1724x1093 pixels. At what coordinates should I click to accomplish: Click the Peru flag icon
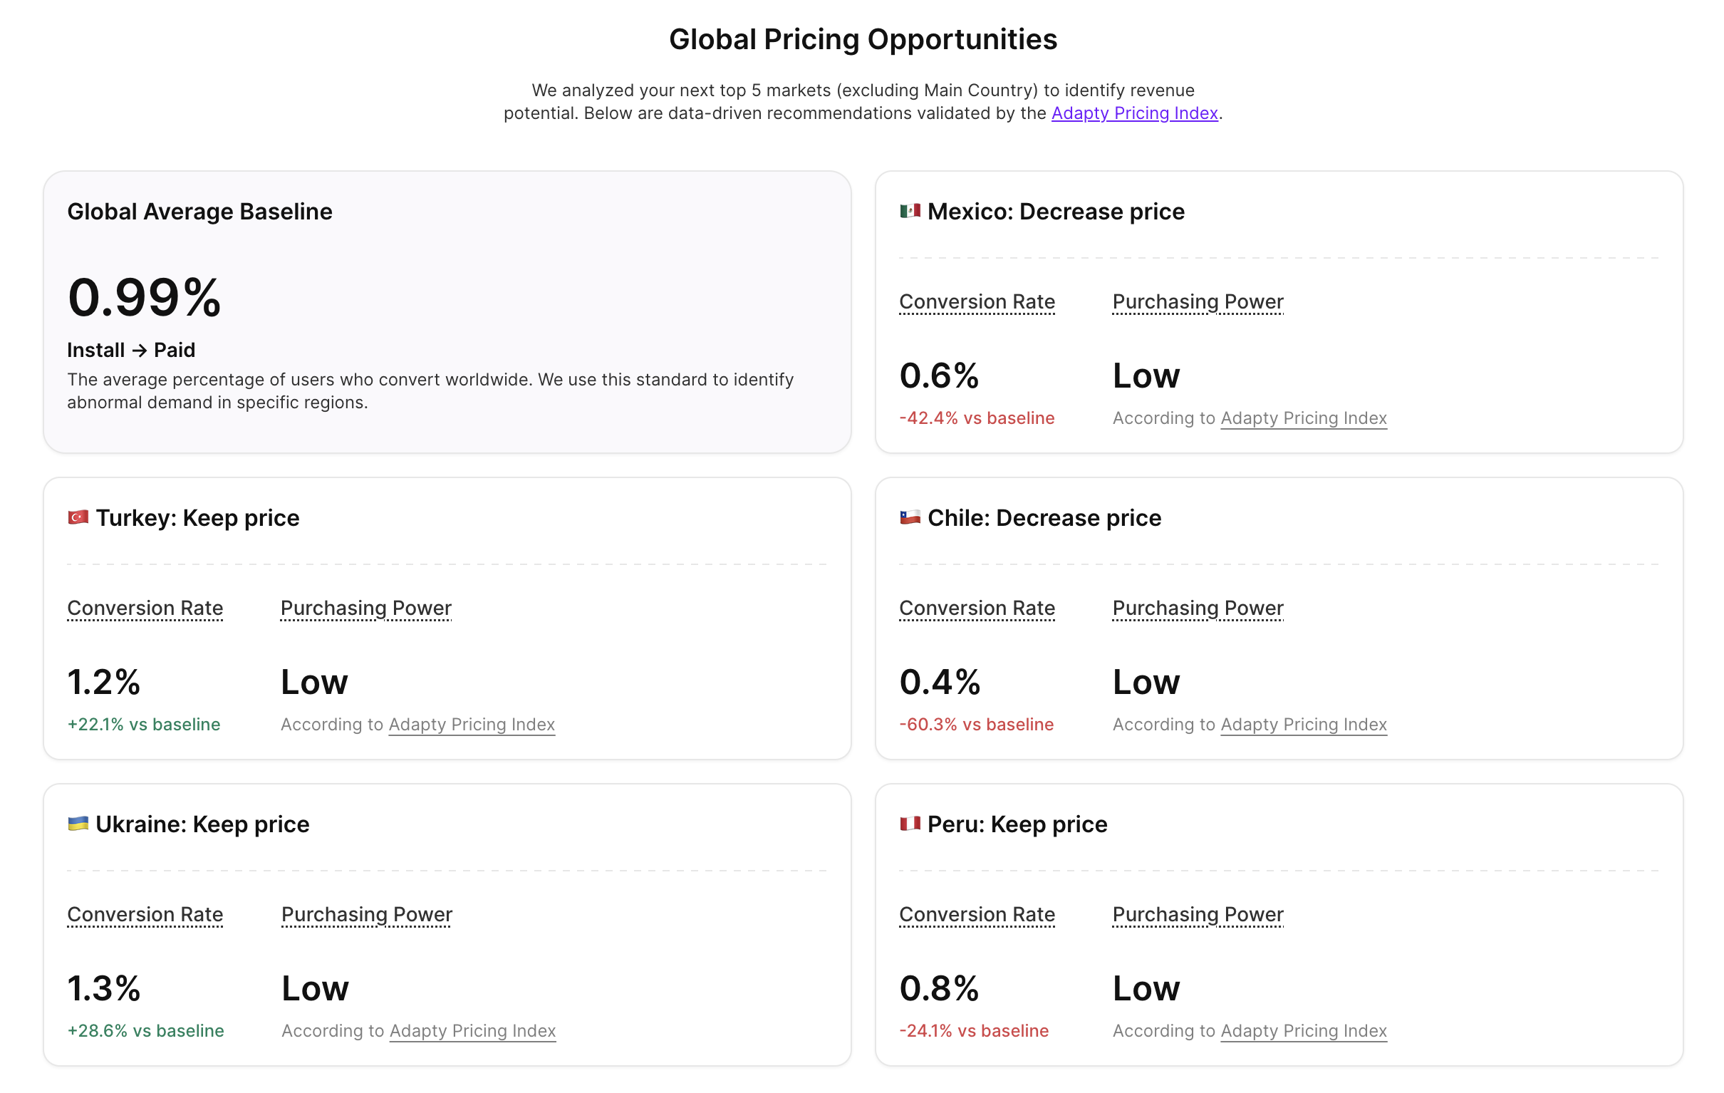(910, 824)
